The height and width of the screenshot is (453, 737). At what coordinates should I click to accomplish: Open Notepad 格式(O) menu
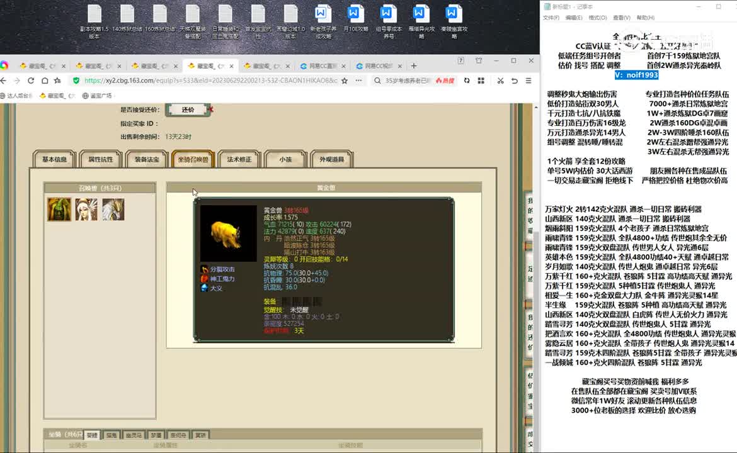[x=597, y=18]
